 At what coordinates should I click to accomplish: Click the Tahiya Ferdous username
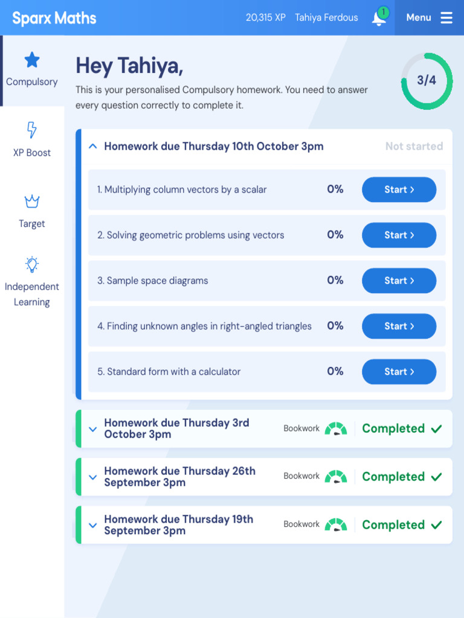tap(326, 18)
